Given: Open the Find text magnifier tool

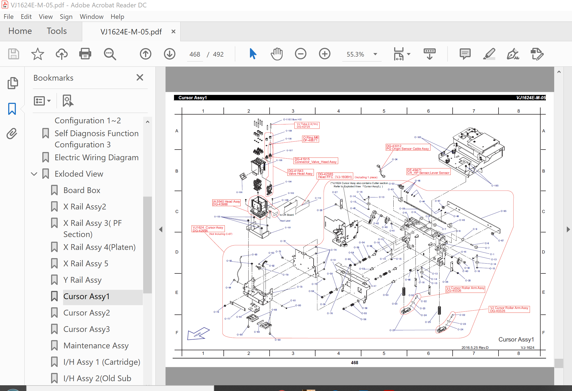Looking at the screenshot, I should pyautogui.click(x=110, y=54).
